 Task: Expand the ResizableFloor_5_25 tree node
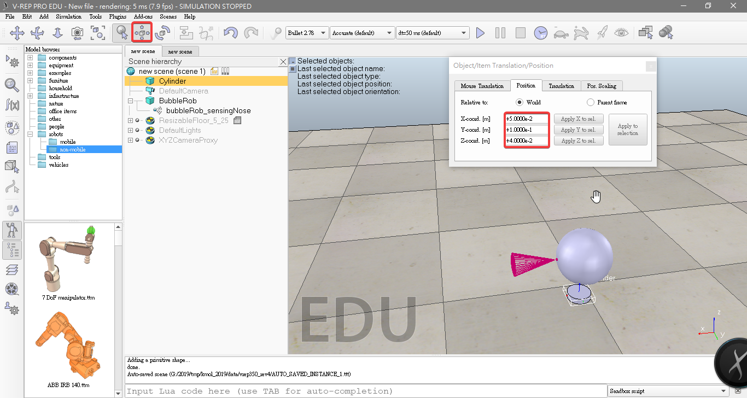pyautogui.click(x=130, y=120)
